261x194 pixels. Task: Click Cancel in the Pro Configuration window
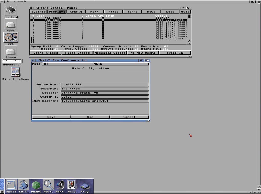coord(129,117)
